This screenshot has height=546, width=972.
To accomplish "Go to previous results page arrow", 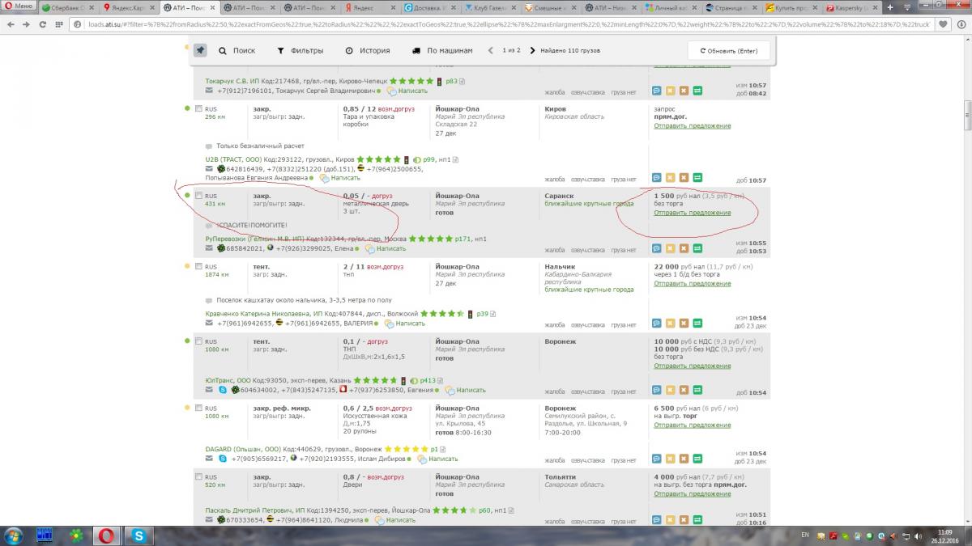I will pos(491,50).
